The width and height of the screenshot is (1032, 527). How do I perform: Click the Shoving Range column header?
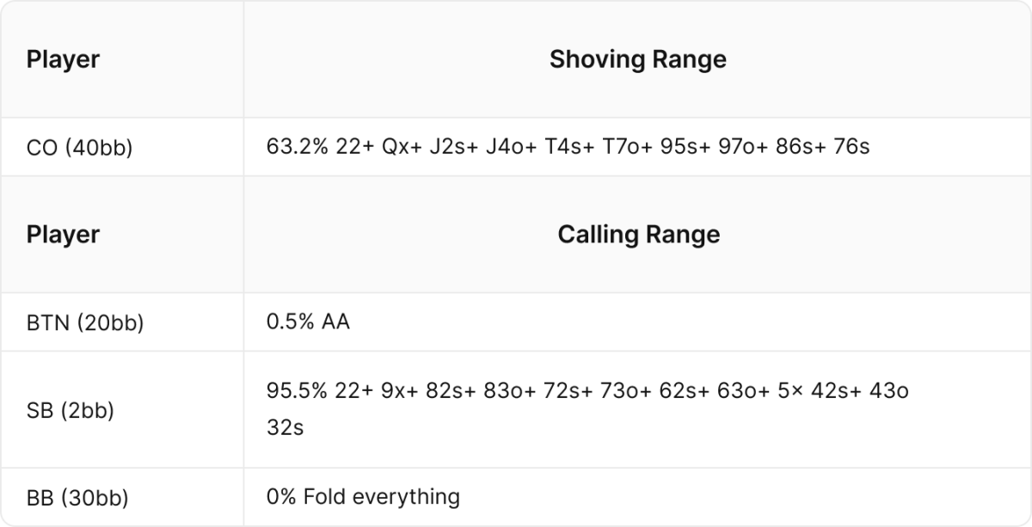coord(638,59)
